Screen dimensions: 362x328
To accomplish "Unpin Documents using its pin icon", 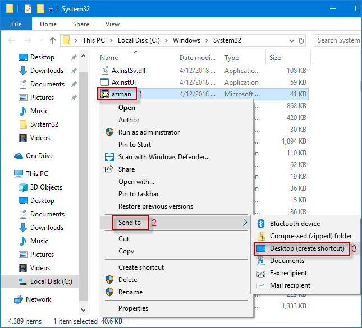I will (x=74, y=84).
